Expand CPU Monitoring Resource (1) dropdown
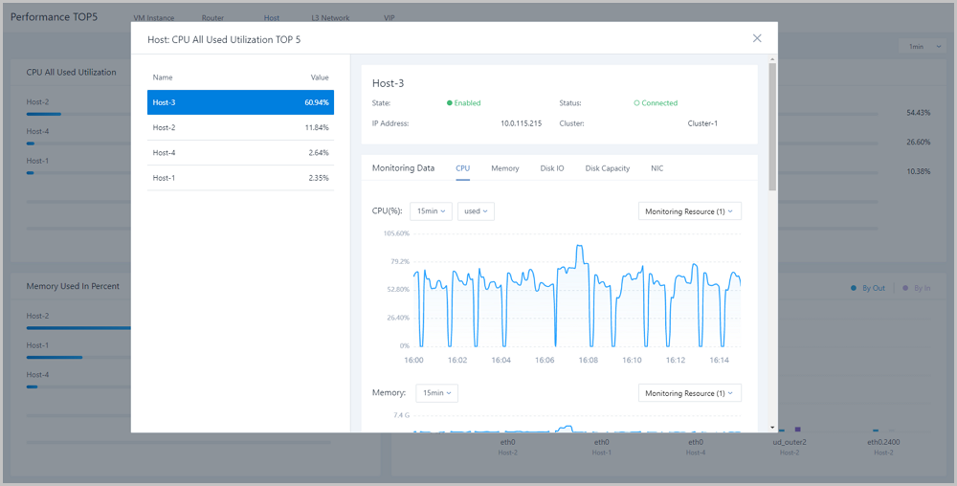This screenshot has width=957, height=486. (x=690, y=211)
